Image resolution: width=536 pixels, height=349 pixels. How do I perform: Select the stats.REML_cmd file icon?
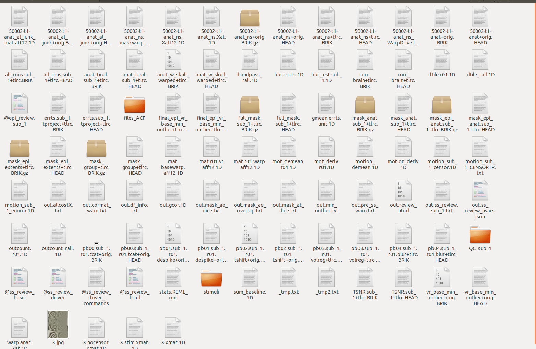(x=173, y=277)
